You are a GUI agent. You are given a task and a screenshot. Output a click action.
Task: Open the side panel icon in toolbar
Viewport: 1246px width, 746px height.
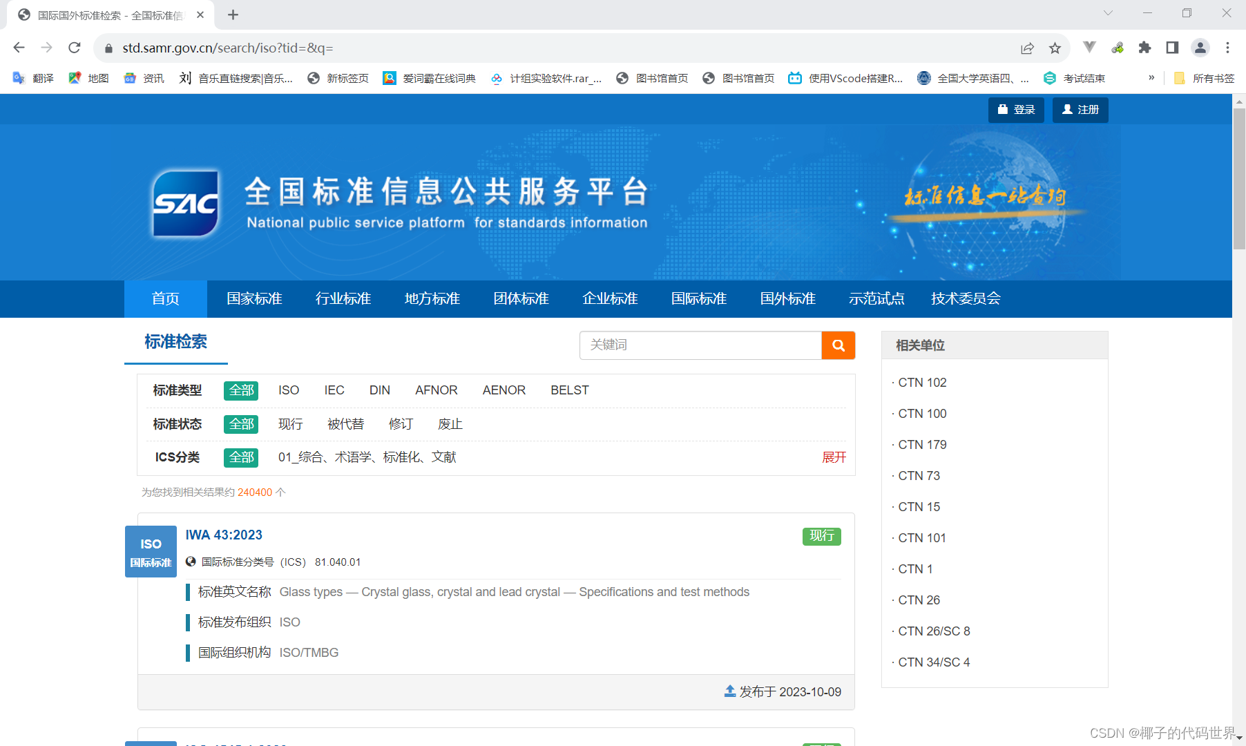tap(1172, 48)
